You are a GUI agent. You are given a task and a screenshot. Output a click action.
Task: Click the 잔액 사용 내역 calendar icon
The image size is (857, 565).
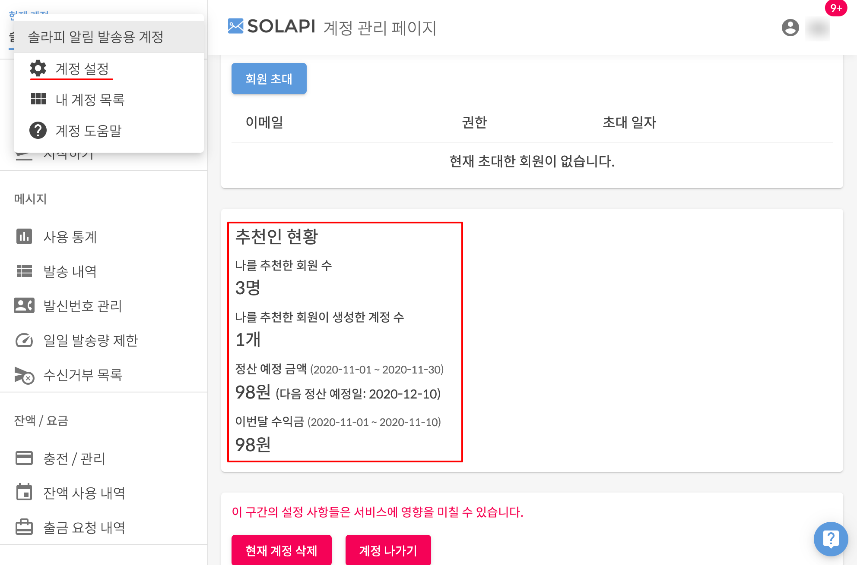tap(24, 492)
